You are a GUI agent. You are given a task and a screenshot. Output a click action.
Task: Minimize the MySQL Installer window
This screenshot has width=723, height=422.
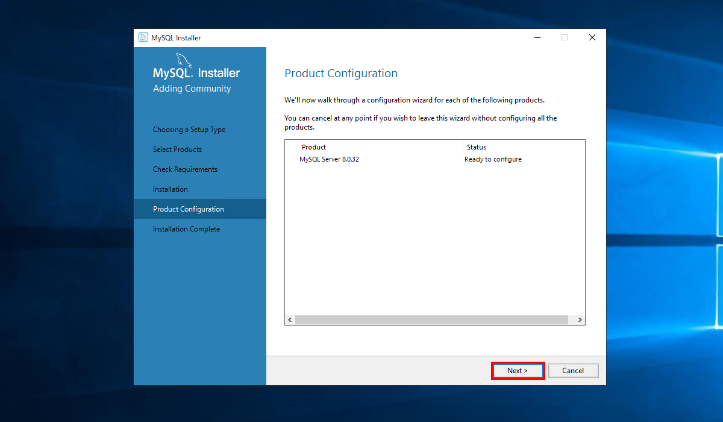(537, 37)
